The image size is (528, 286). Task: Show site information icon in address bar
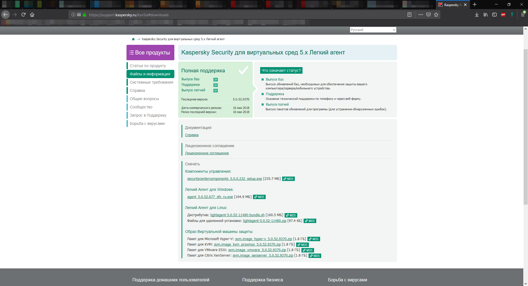73,15
